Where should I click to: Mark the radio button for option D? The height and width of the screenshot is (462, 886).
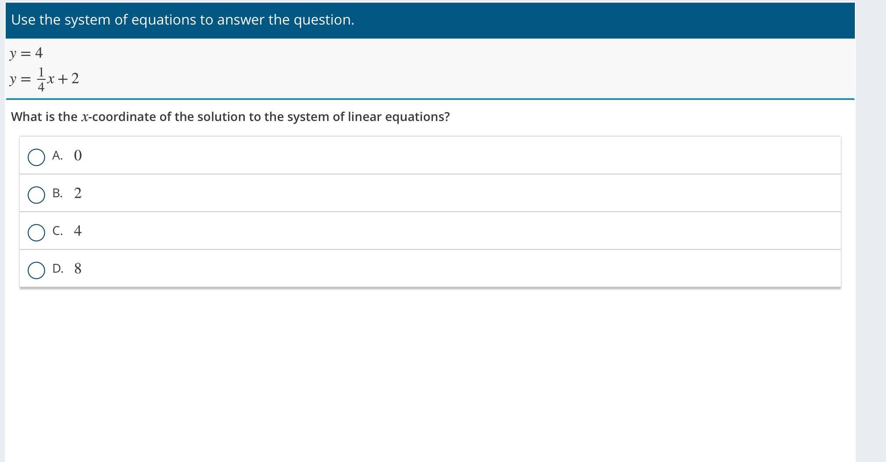coord(36,270)
